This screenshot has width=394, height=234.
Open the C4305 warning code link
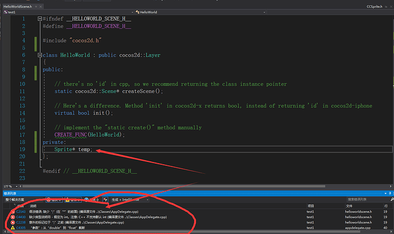coord(21,228)
